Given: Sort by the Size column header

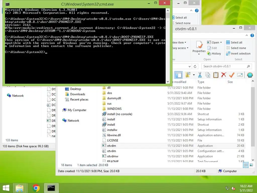Looking at the screenshot, I should tap(230, 82).
